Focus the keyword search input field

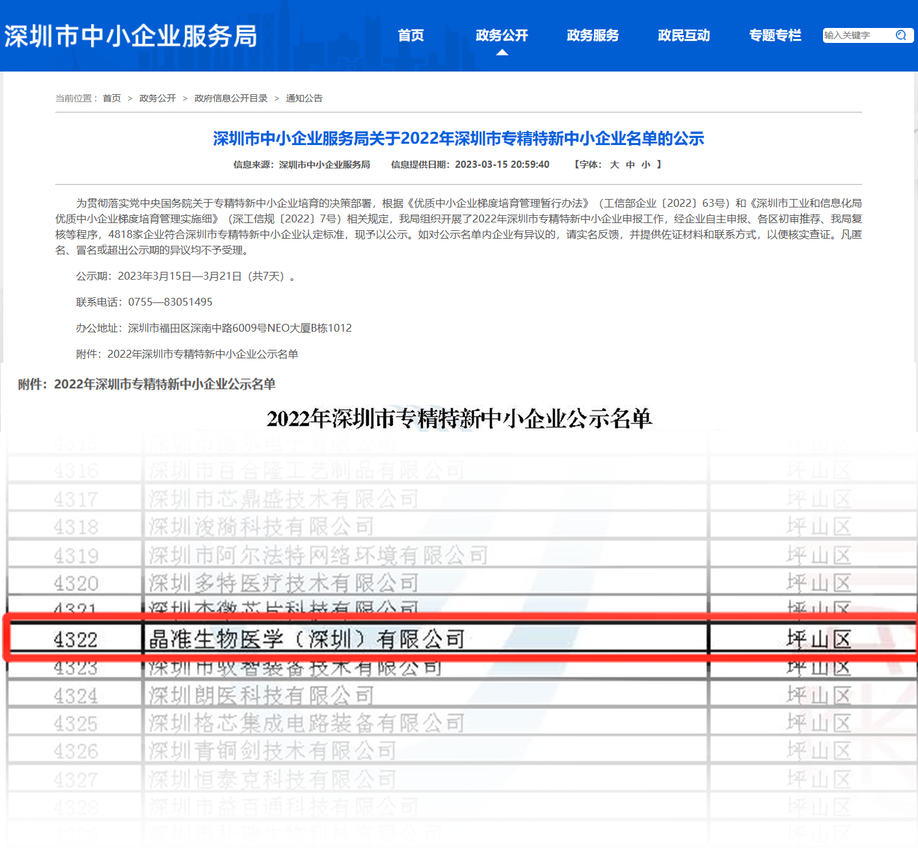click(x=858, y=35)
